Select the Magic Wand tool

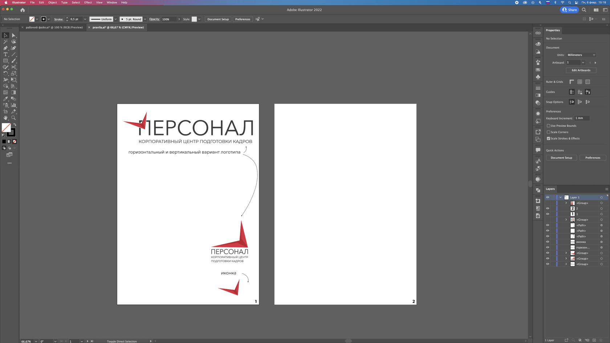5,42
